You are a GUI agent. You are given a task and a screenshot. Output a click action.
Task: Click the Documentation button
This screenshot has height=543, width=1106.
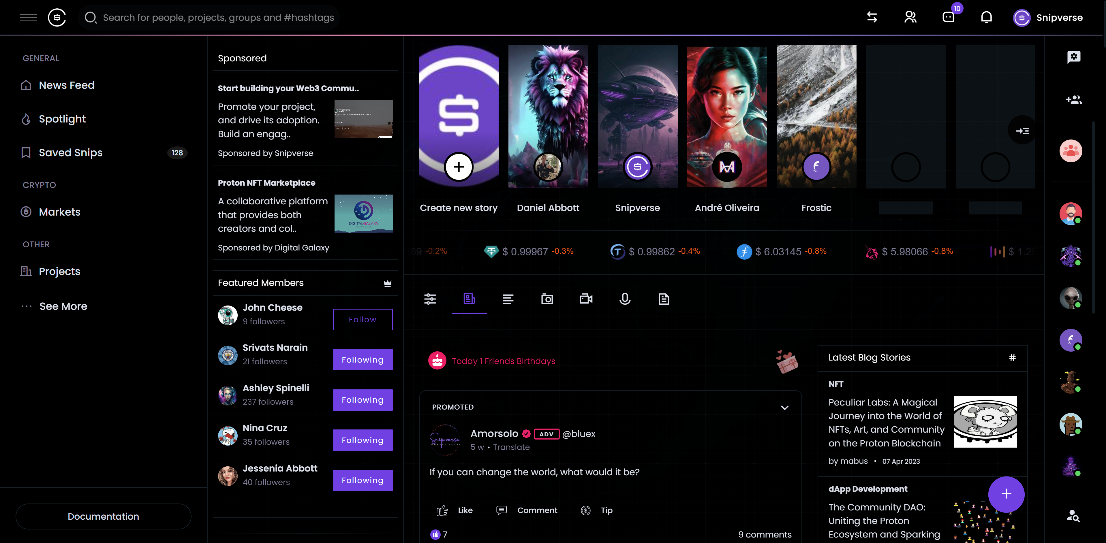coord(104,516)
